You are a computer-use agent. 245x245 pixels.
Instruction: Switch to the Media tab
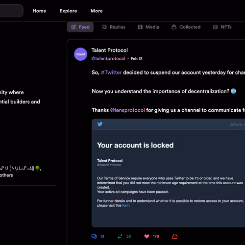coord(148,27)
